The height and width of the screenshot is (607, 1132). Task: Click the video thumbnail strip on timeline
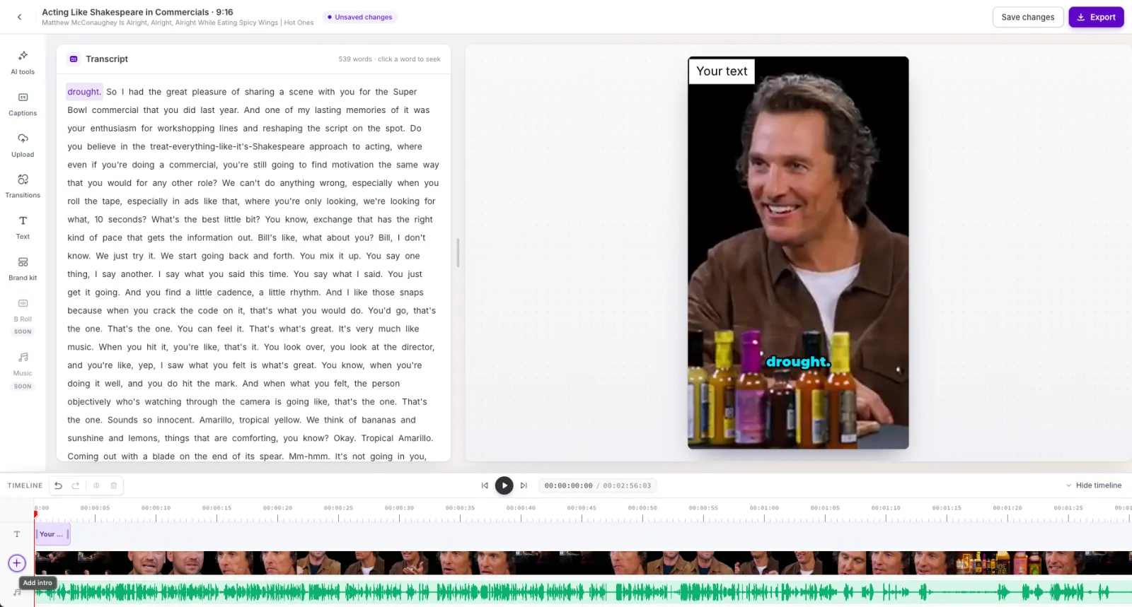pyautogui.click(x=583, y=563)
